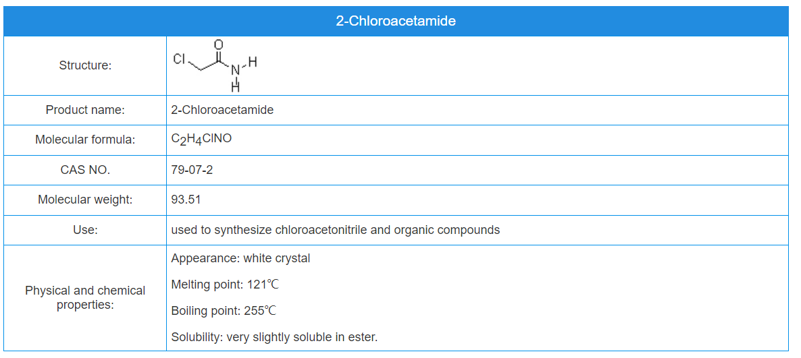The image size is (801, 358).
Task: Click the CAS number 79-07-2
Action: click(x=192, y=170)
